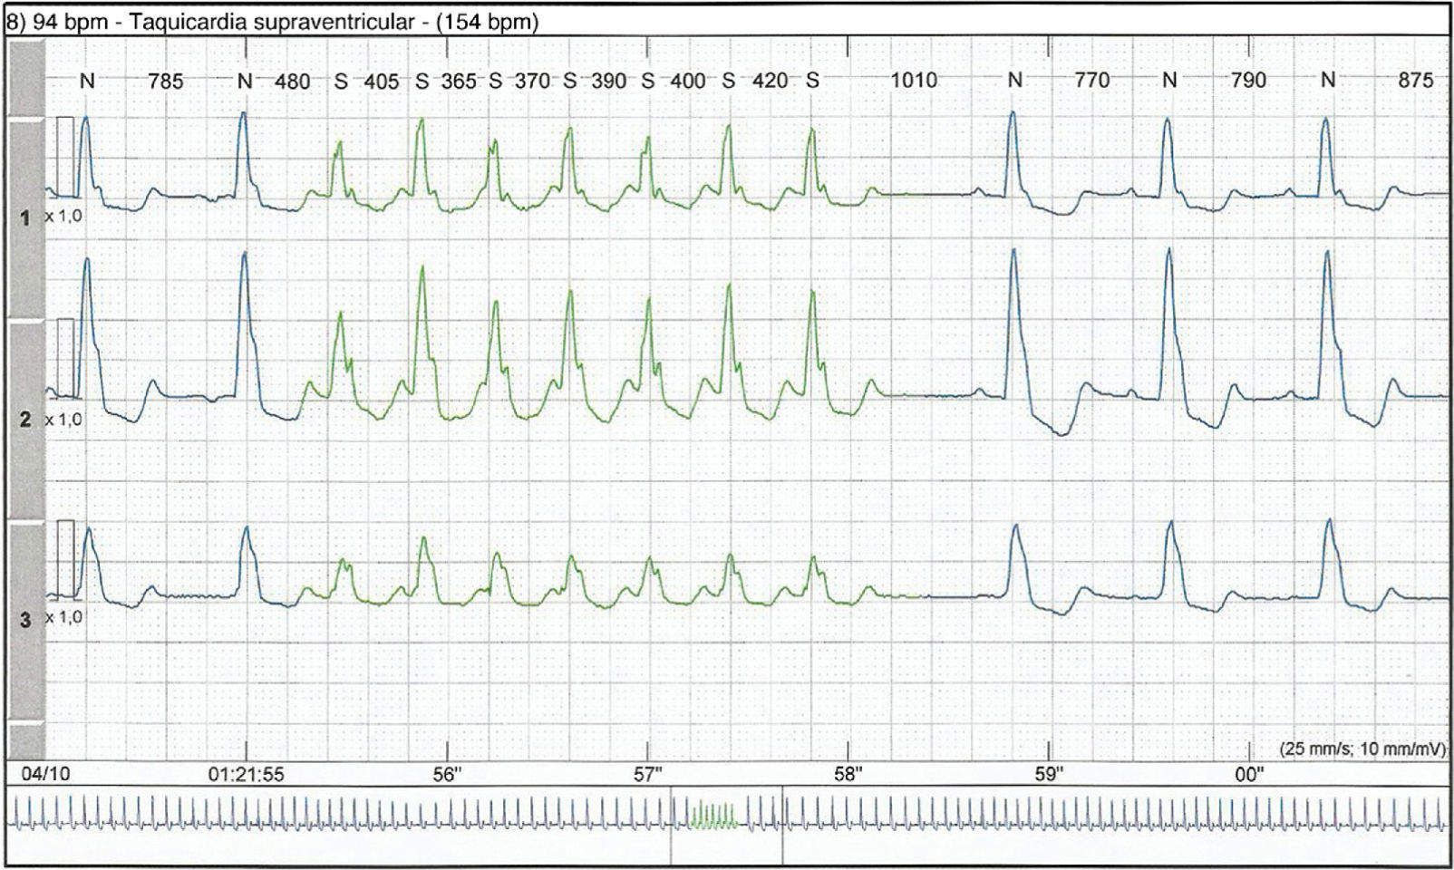The width and height of the screenshot is (1454, 870).
Task: Click the green tachycardia segment in overview strip
Action: (714, 815)
